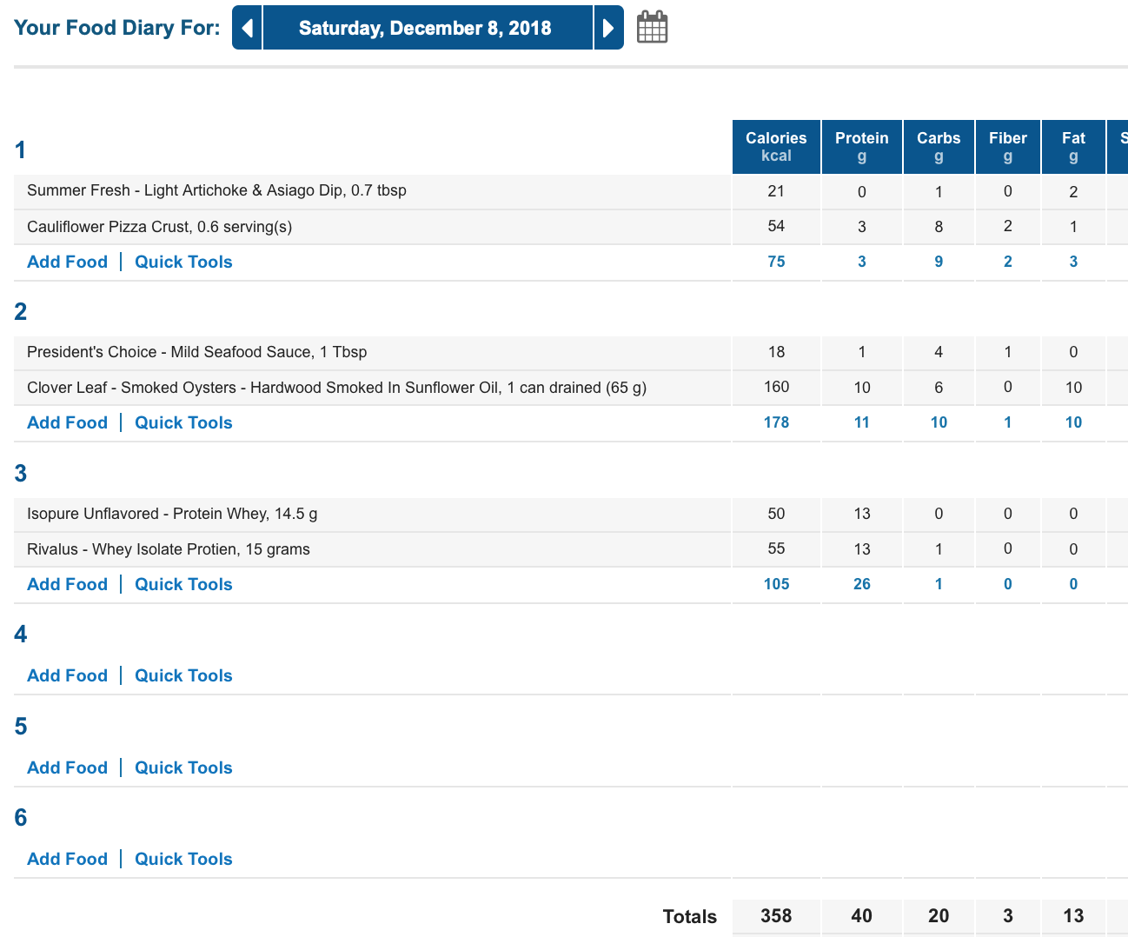The width and height of the screenshot is (1128, 937).
Task: Go to the previous day arrow
Action: 247,28
